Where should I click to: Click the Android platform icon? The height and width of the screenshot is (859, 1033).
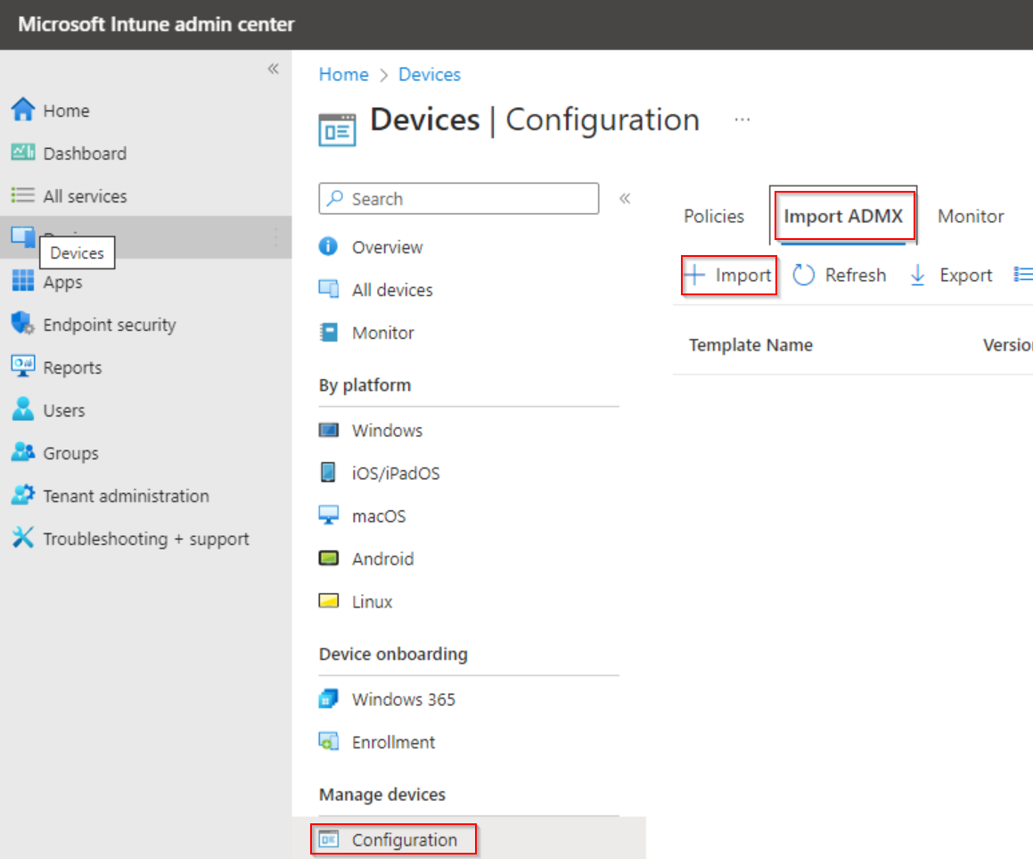(x=329, y=558)
